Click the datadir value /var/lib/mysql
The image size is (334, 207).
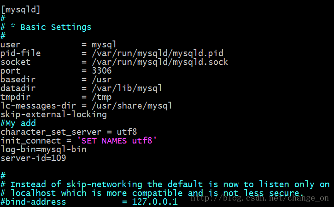pos(127,88)
